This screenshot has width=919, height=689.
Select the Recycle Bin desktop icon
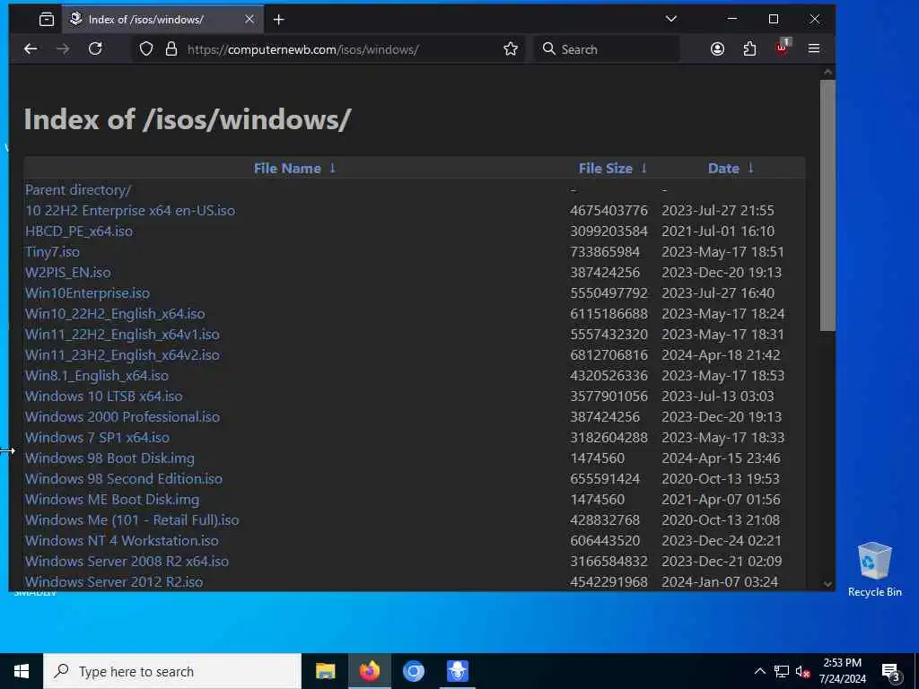coord(874,570)
